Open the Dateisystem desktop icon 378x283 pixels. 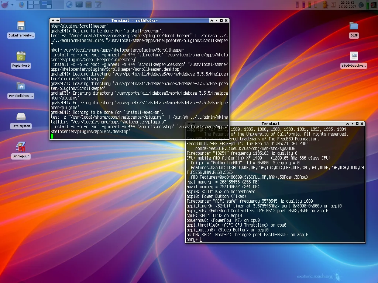click(x=21, y=116)
